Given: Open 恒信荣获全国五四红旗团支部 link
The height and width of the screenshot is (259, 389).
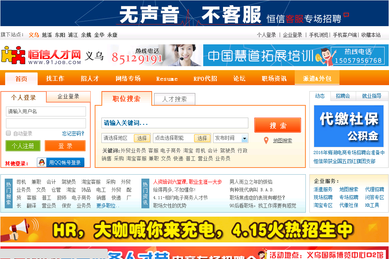Looking at the screenshot, I should pos(344,161).
